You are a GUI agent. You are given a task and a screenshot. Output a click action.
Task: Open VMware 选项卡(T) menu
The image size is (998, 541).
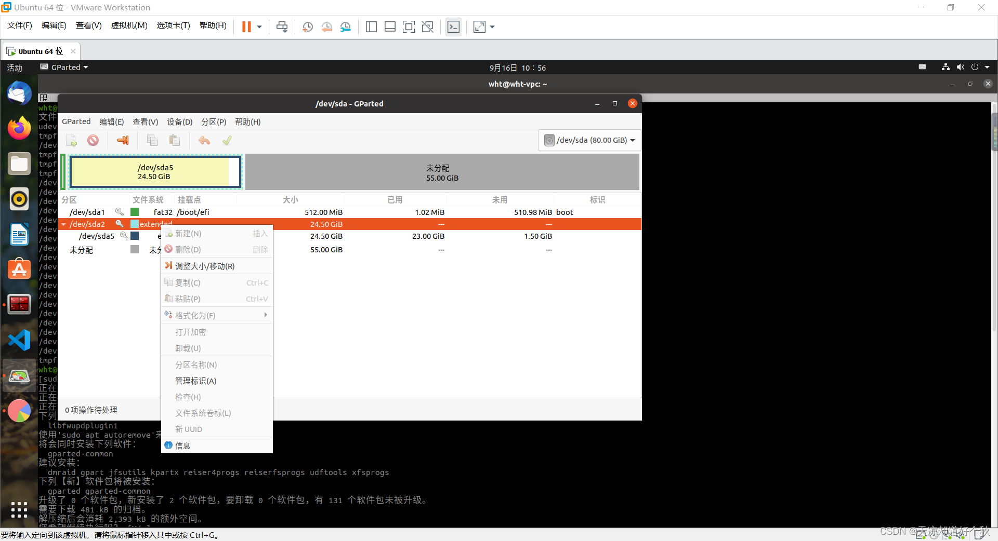173,25
